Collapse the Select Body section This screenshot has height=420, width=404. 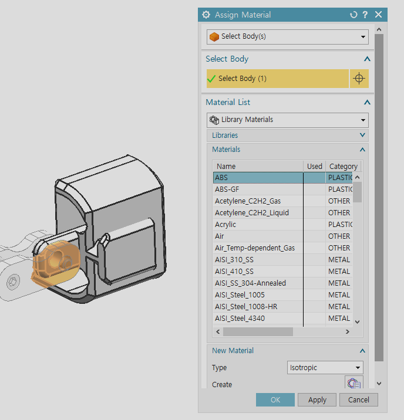click(367, 59)
